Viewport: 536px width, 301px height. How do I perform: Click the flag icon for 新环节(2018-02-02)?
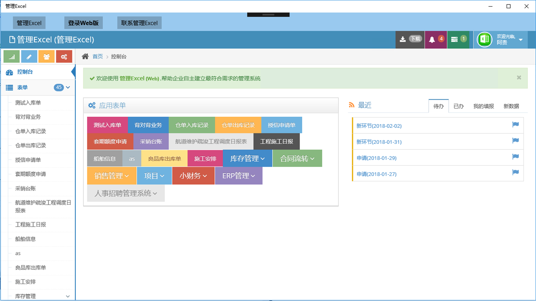[516, 124]
